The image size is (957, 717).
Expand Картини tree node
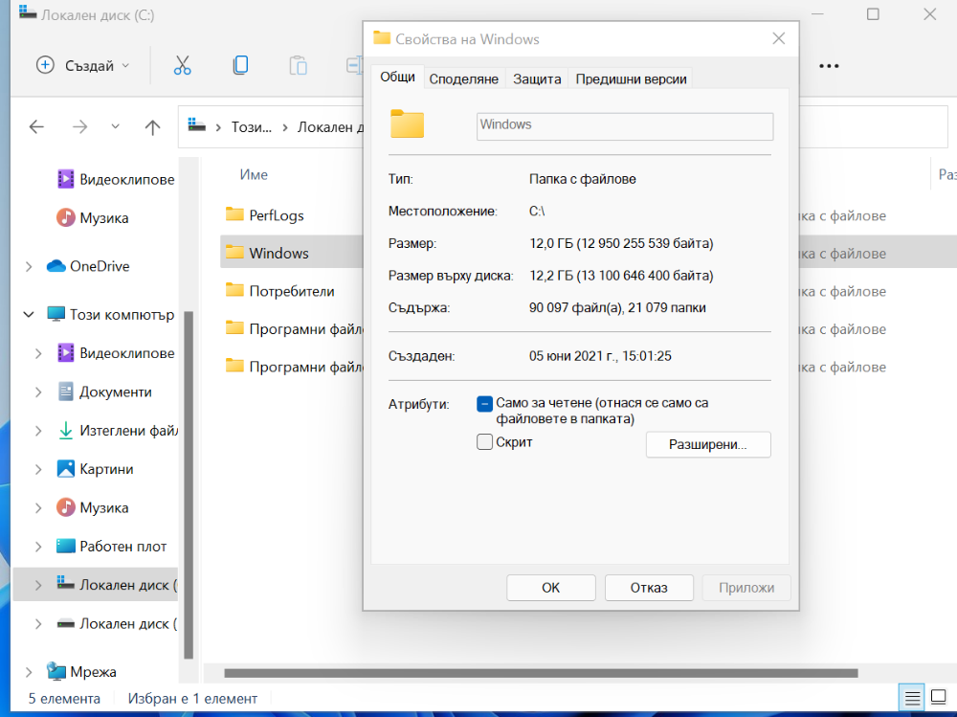pyautogui.click(x=38, y=469)
